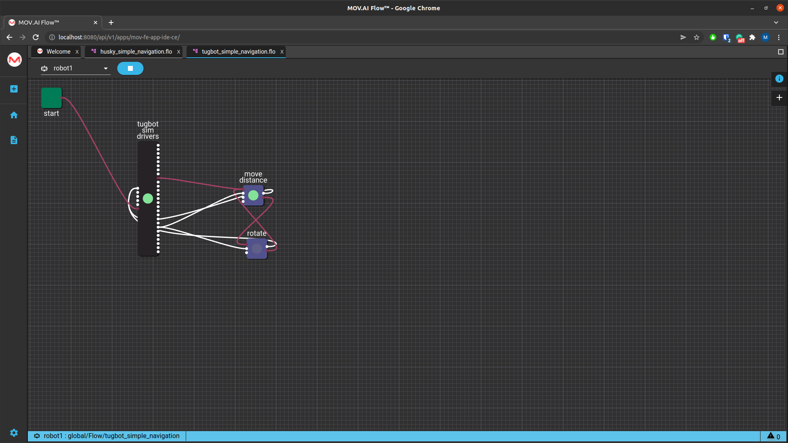Image resolution: width=788 pixels, height=443 pixels.
Task: Bookmark page with star icon
Action: pos(697,37)
